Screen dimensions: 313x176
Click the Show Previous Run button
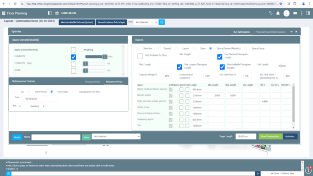pos(270,137)
